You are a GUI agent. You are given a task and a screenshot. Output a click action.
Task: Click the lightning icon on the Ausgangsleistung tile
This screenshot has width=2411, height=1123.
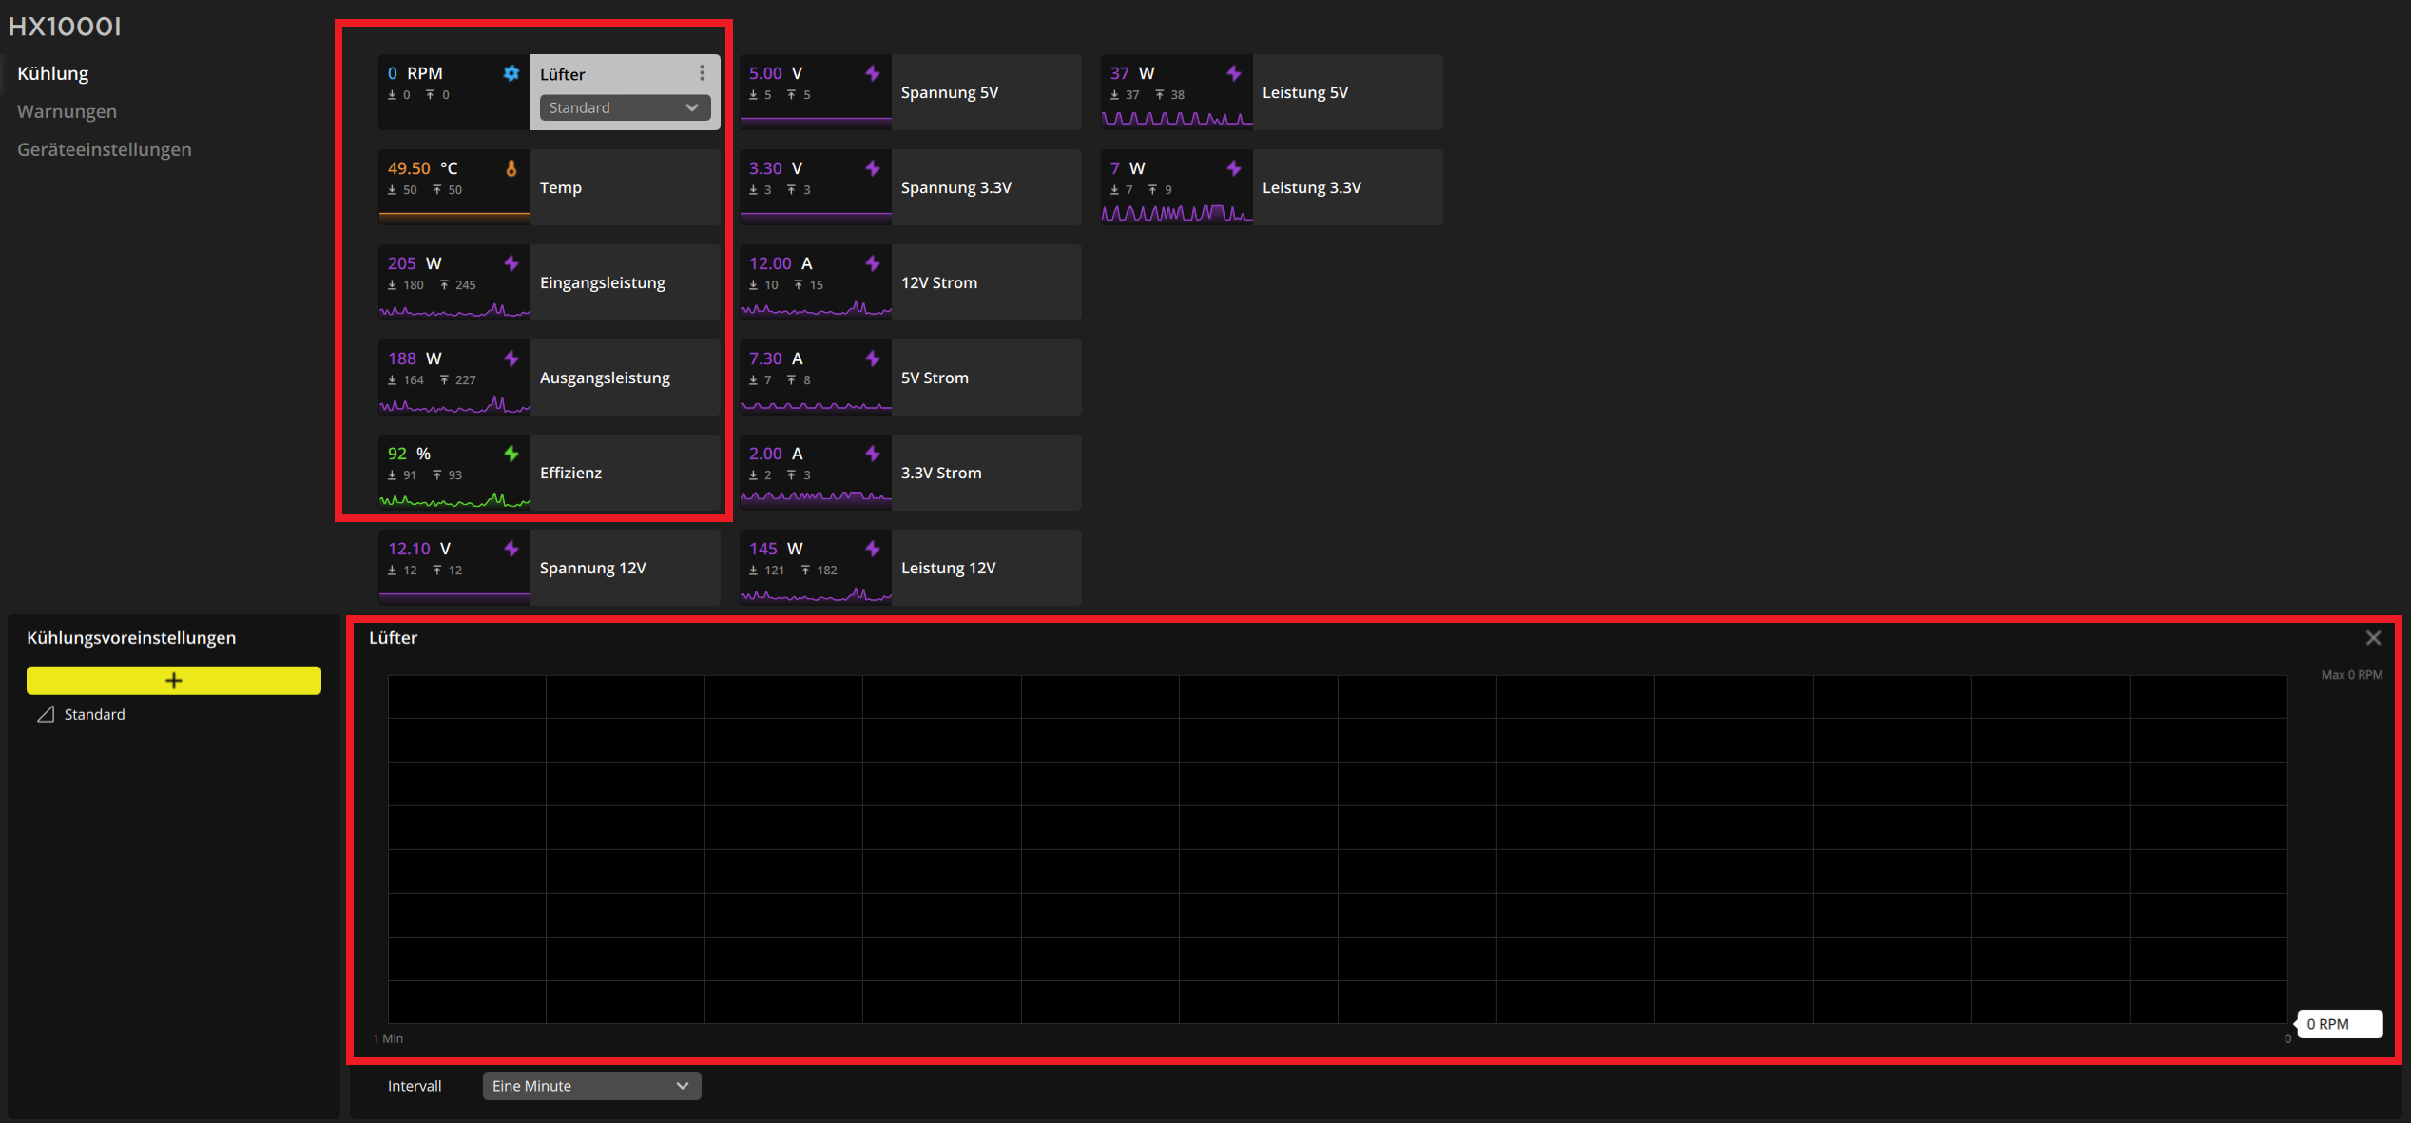click(x=511, y=358)
